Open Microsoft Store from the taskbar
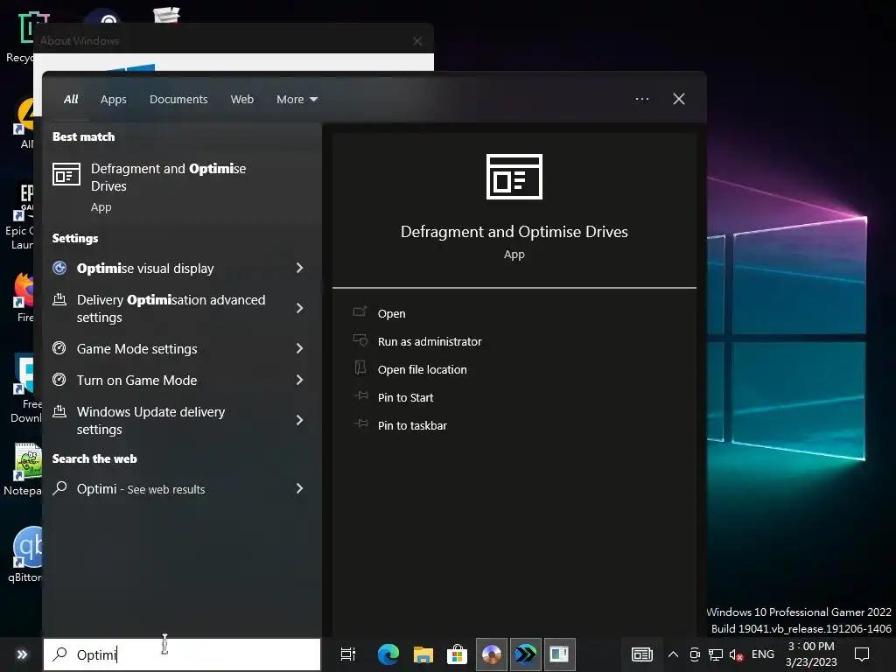896x672 pixels. click(x=457, y=654)
